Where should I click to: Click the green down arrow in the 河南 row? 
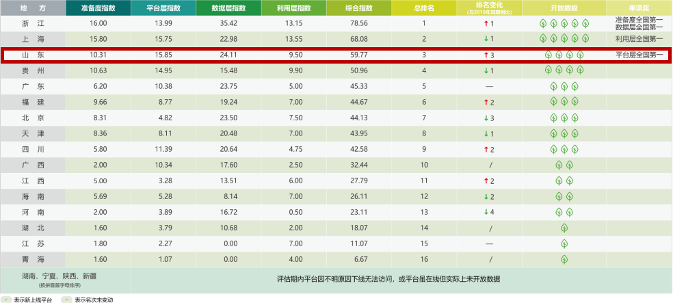pos(486,212)
